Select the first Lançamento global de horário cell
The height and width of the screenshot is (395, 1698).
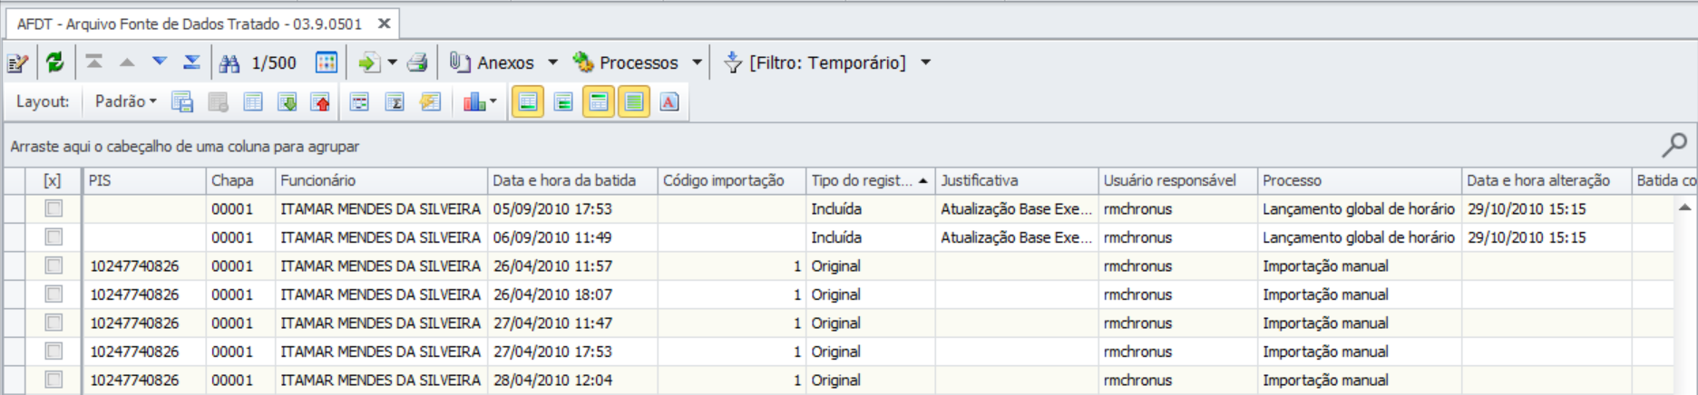1360,209
